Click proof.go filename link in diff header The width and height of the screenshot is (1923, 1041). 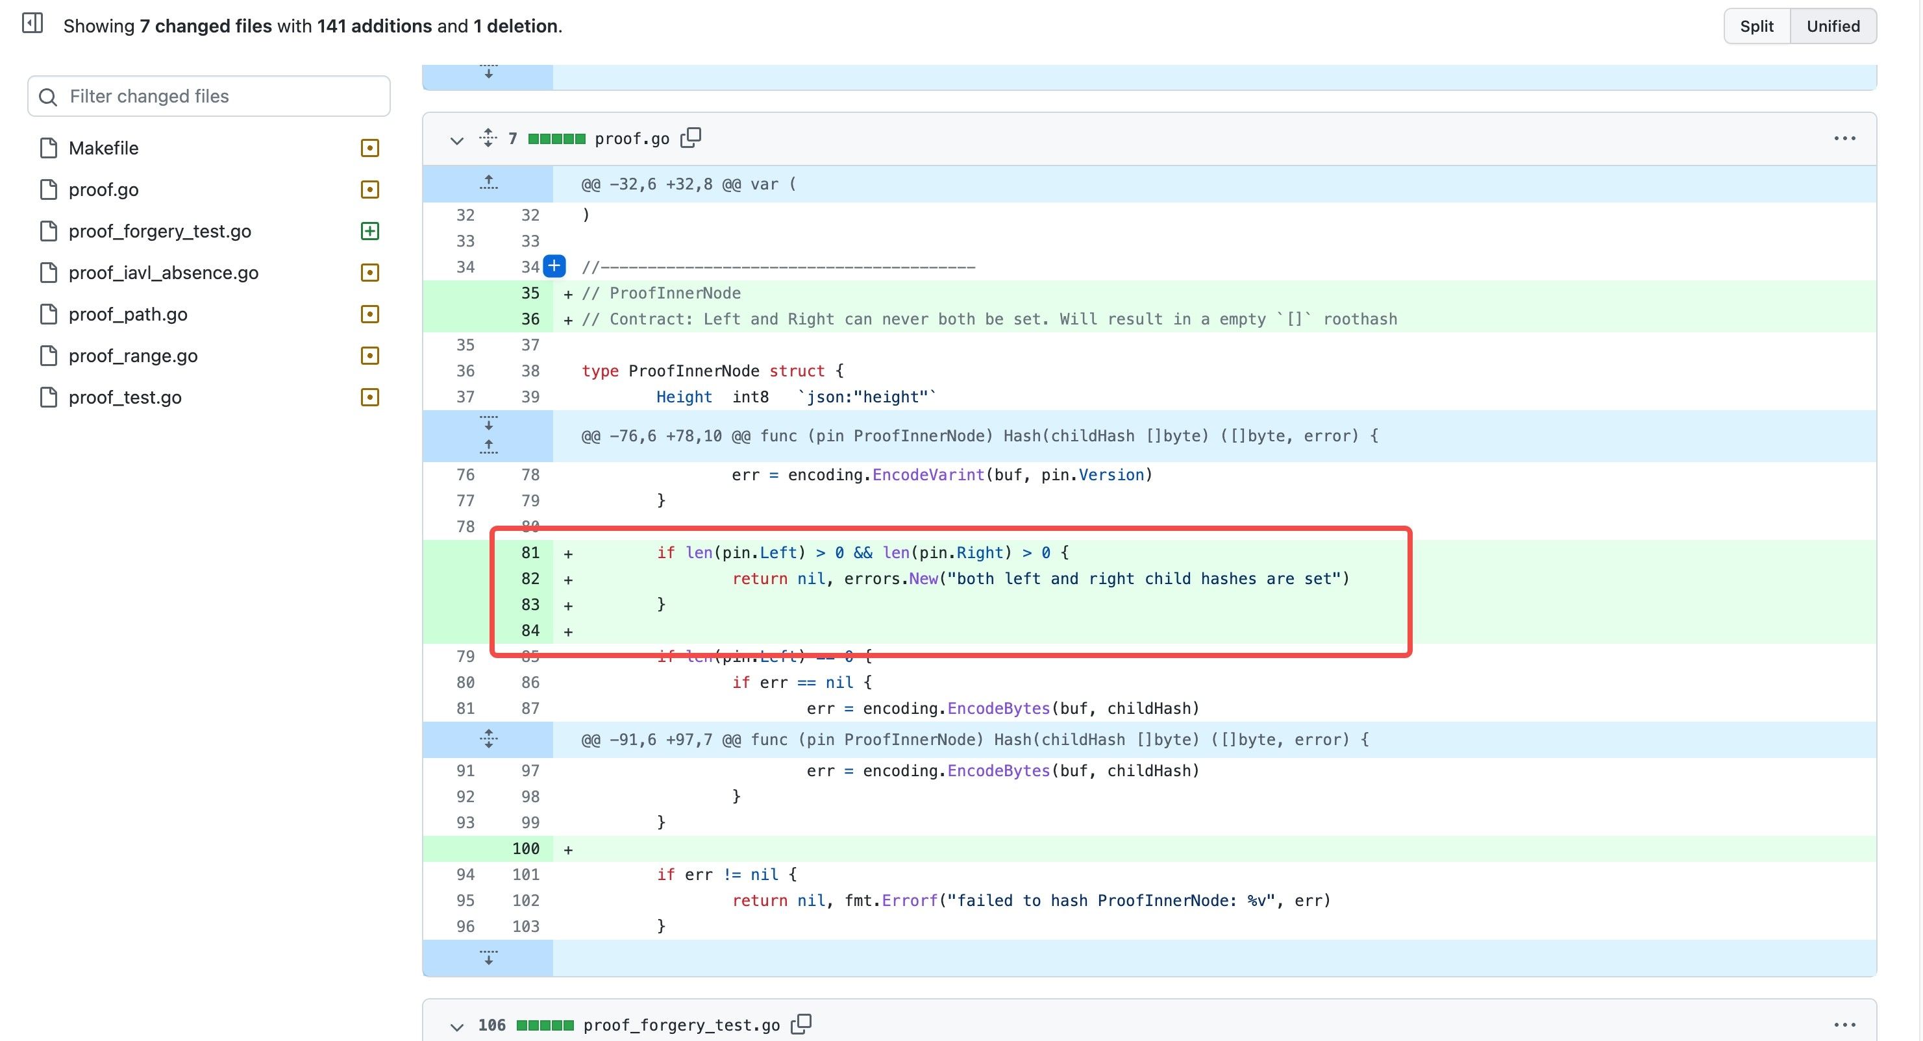click(x=632, y=139)
